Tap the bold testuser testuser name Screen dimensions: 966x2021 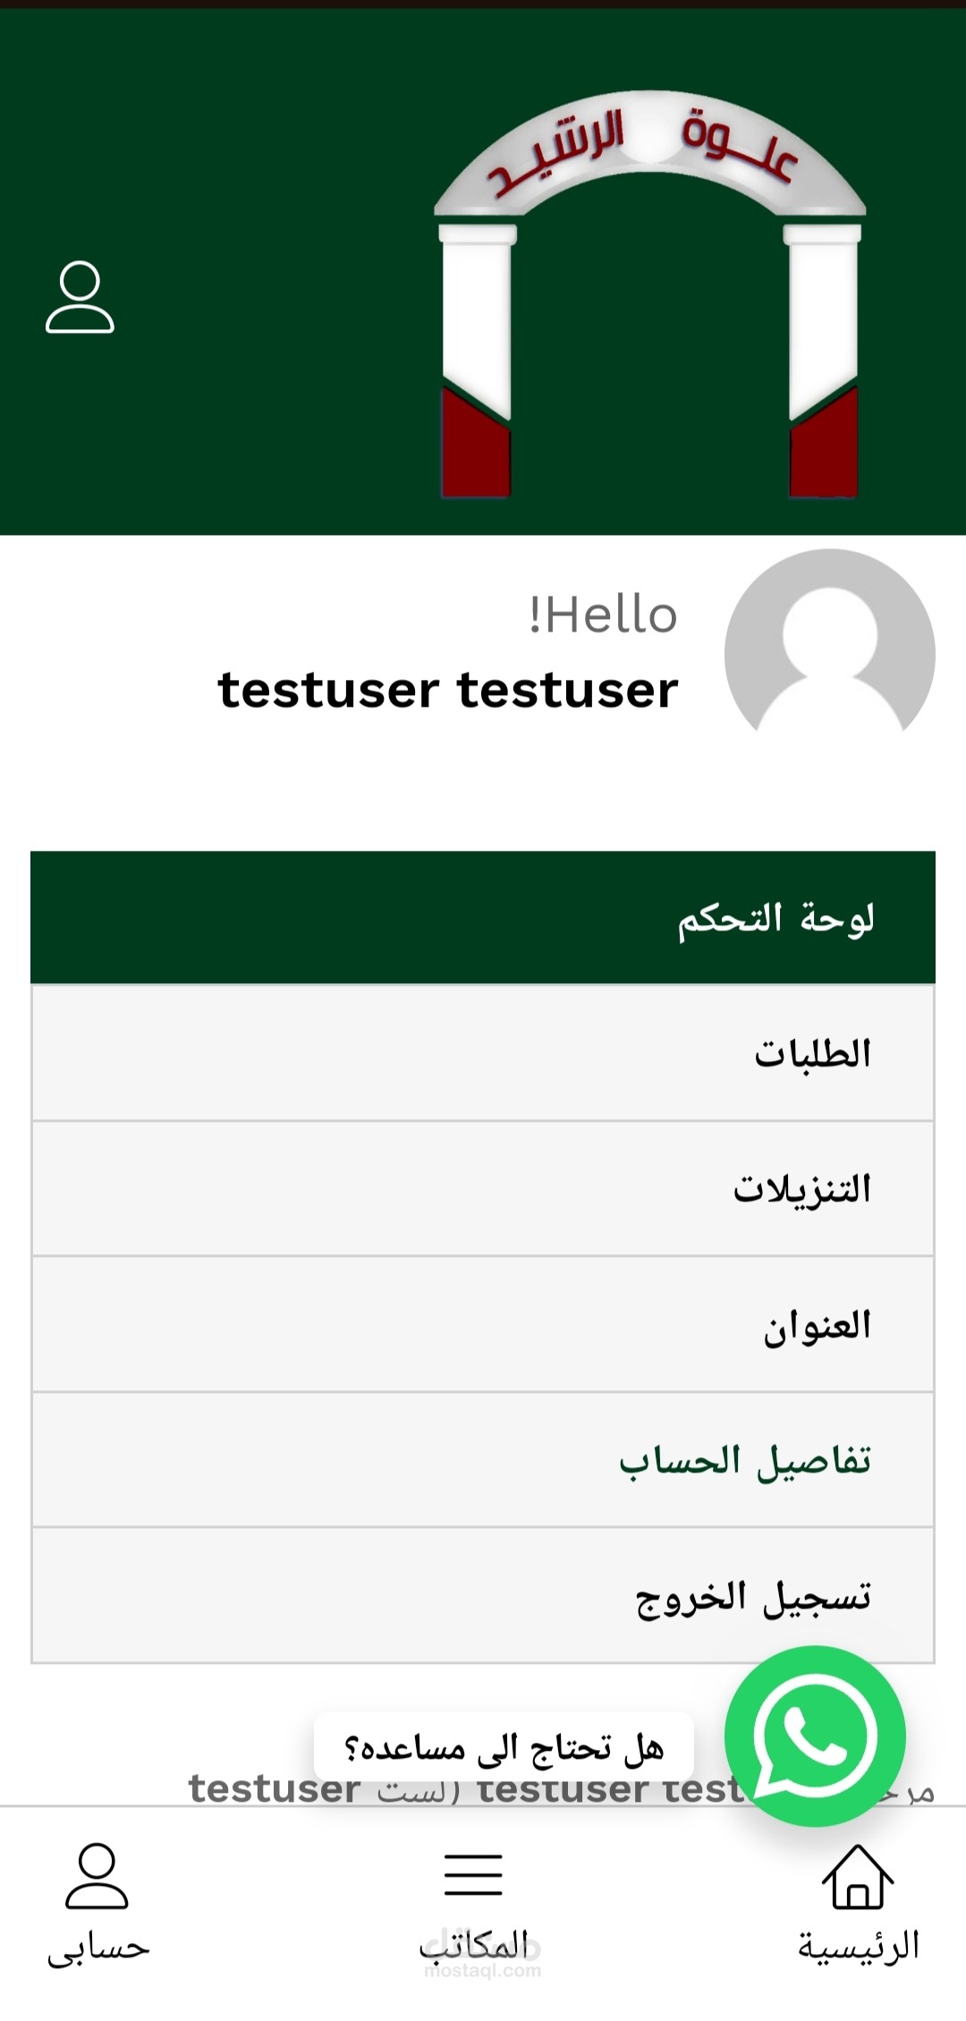point(448,691)
